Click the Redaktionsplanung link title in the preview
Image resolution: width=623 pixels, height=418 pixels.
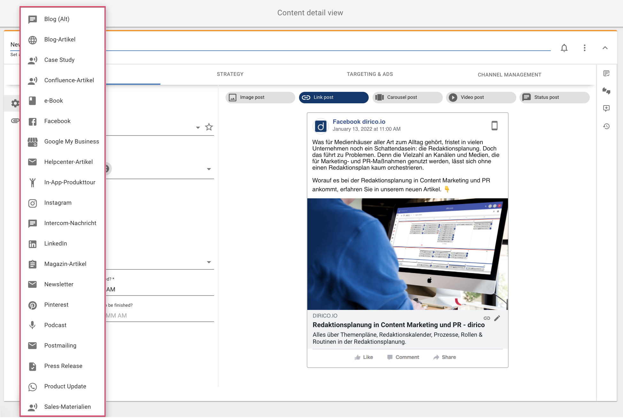point(398,325)
